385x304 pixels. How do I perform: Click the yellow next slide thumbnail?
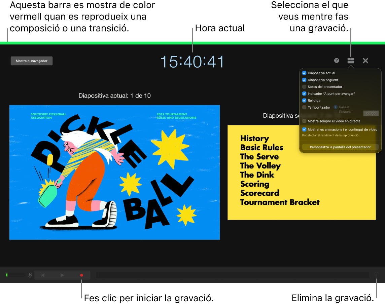pyautogui.click(x=302, y=173)
